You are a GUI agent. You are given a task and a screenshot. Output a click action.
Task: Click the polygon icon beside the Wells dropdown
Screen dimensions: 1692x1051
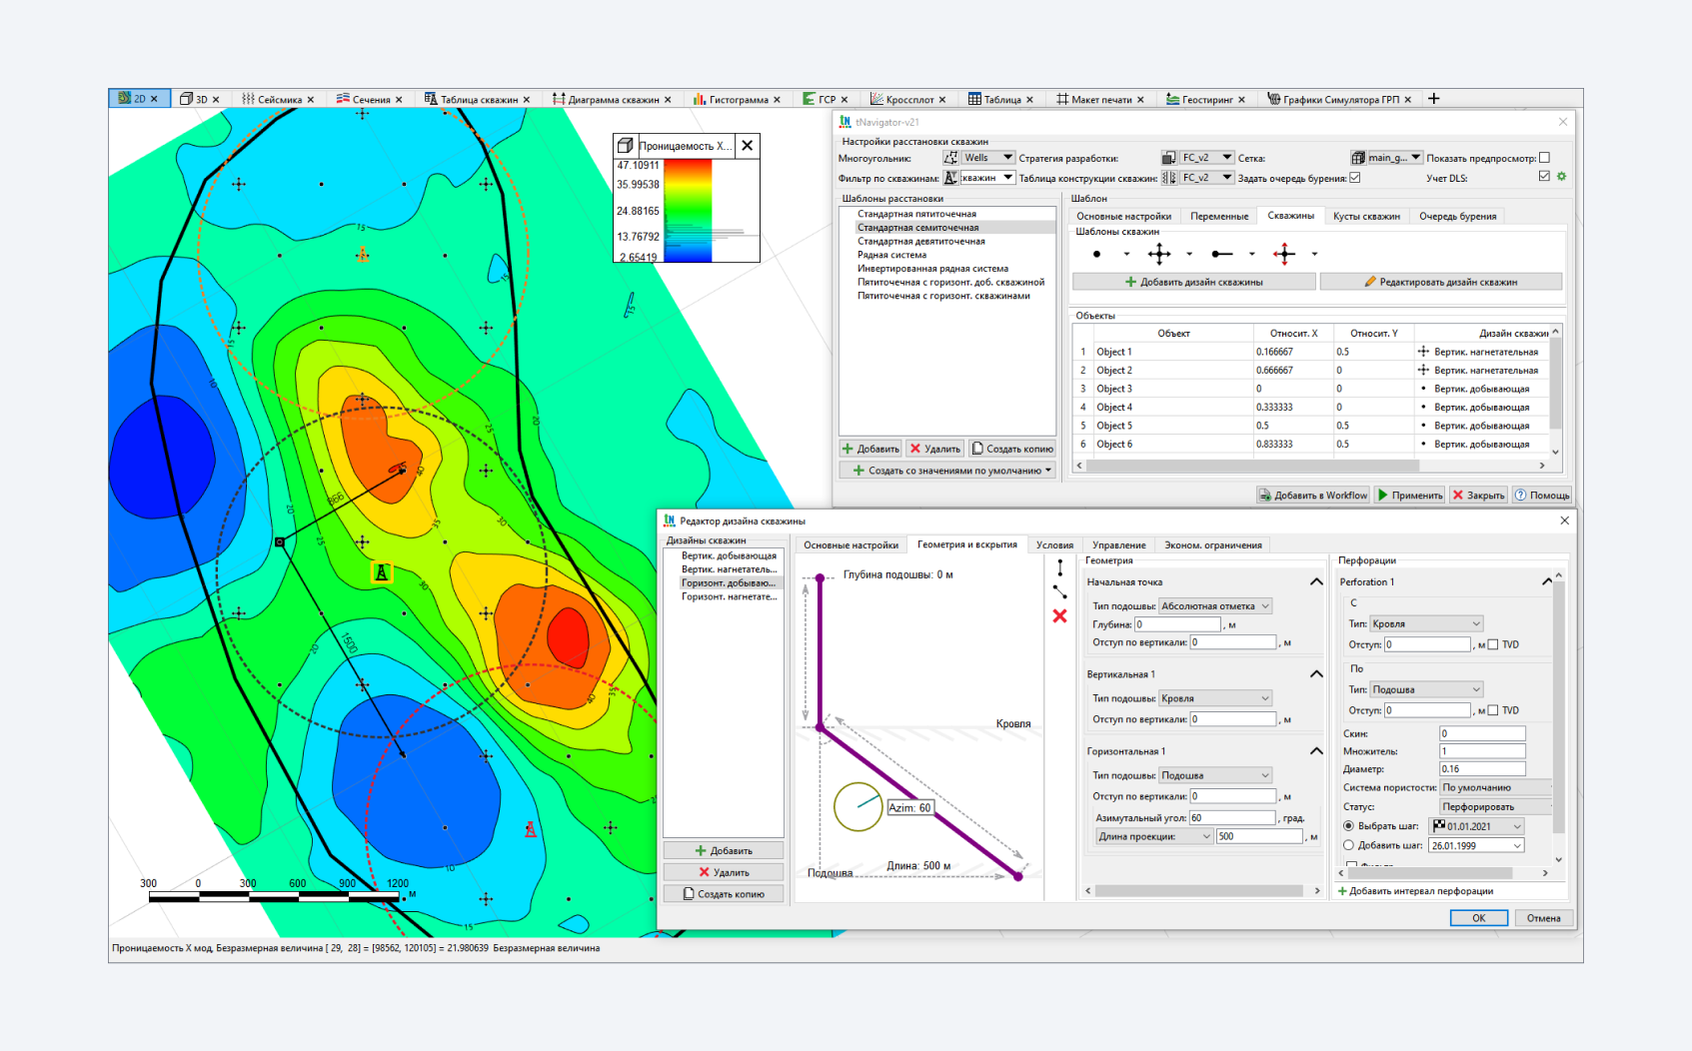point(950,158)
